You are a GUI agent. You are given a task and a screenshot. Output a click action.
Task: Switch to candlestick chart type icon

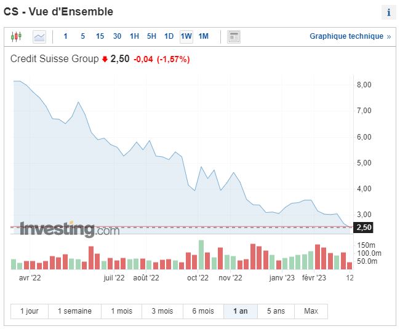(x=16, y=37)
